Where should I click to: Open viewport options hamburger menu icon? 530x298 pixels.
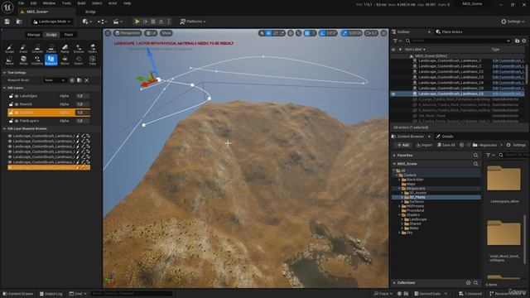[108, 33]
